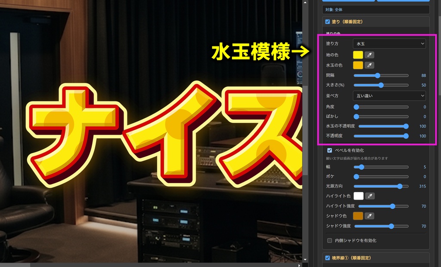This screenshot has height=267, width=441.
Task: Toggle the 境界線①(順番固定) checkbox
Action: pos(327,258)
